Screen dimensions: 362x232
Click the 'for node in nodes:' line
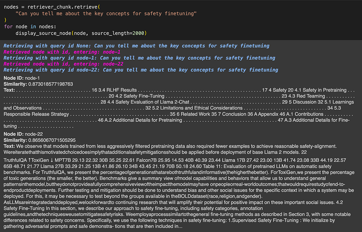(30, 26)
